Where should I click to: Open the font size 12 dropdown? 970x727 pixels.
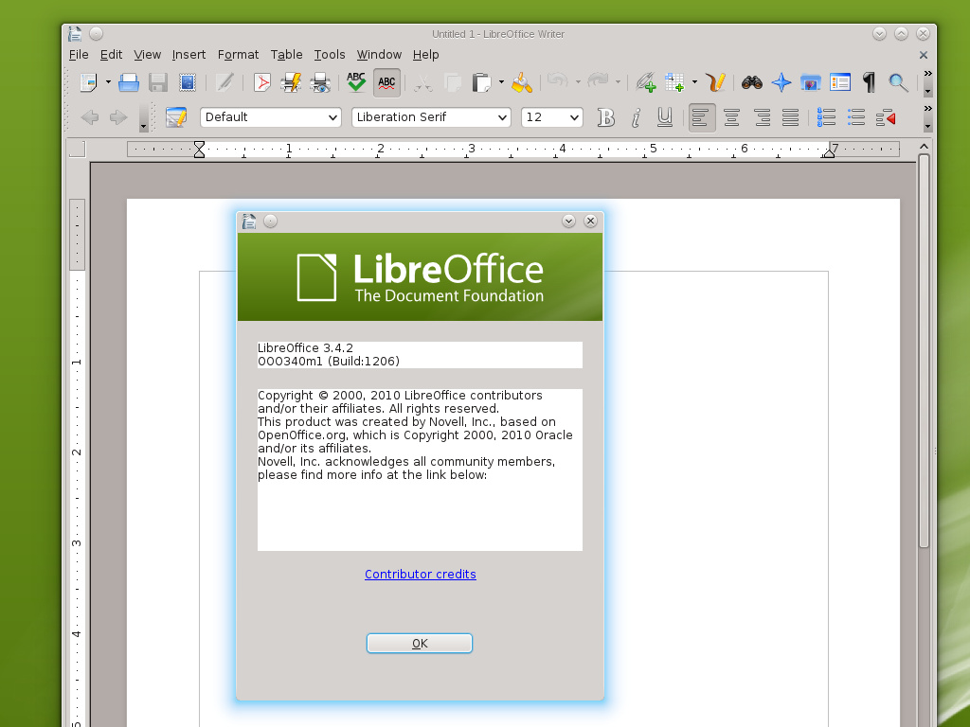(552, 116)
